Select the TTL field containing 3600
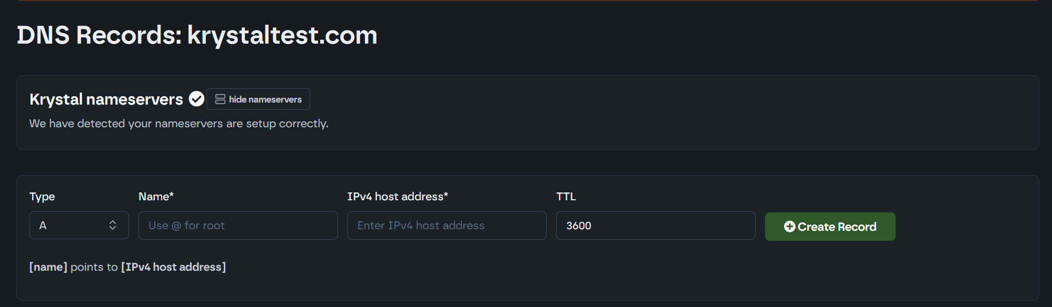The width and height of the screenshot is (1052, 307). 655,226
